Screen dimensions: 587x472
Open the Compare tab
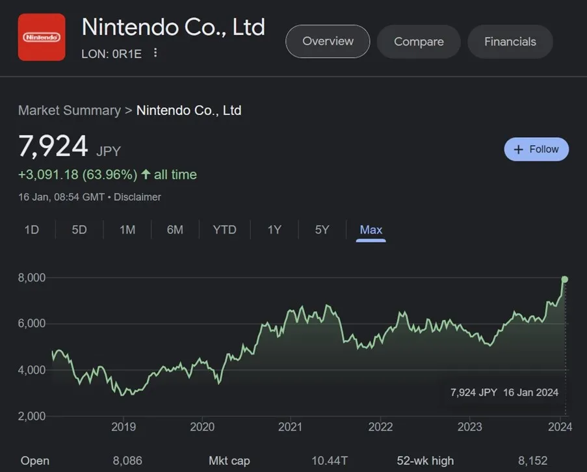pyautogui.click(x=419, y=42)
